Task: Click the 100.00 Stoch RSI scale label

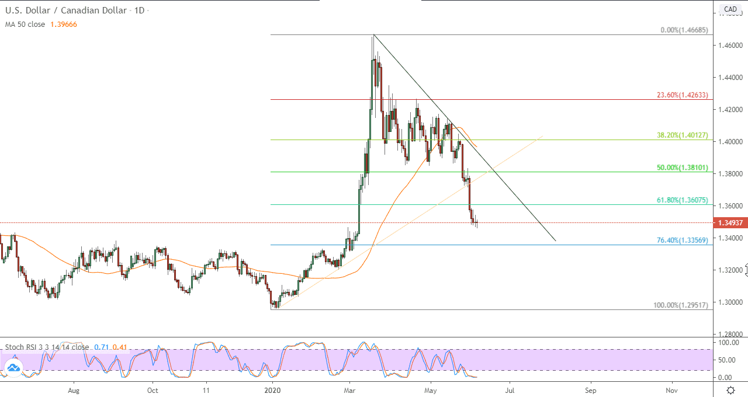Action: coord(729,343)
